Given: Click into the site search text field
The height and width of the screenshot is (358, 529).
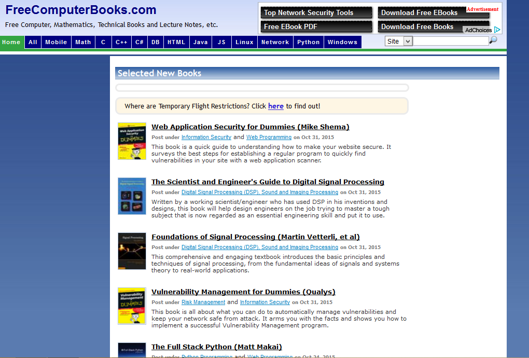Looking at the screenshot, I should [x=450, y=41].
